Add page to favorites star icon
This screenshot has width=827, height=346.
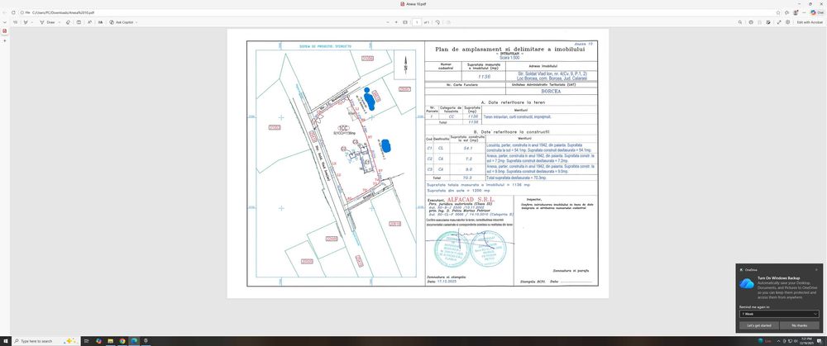(x=778, y=12)
